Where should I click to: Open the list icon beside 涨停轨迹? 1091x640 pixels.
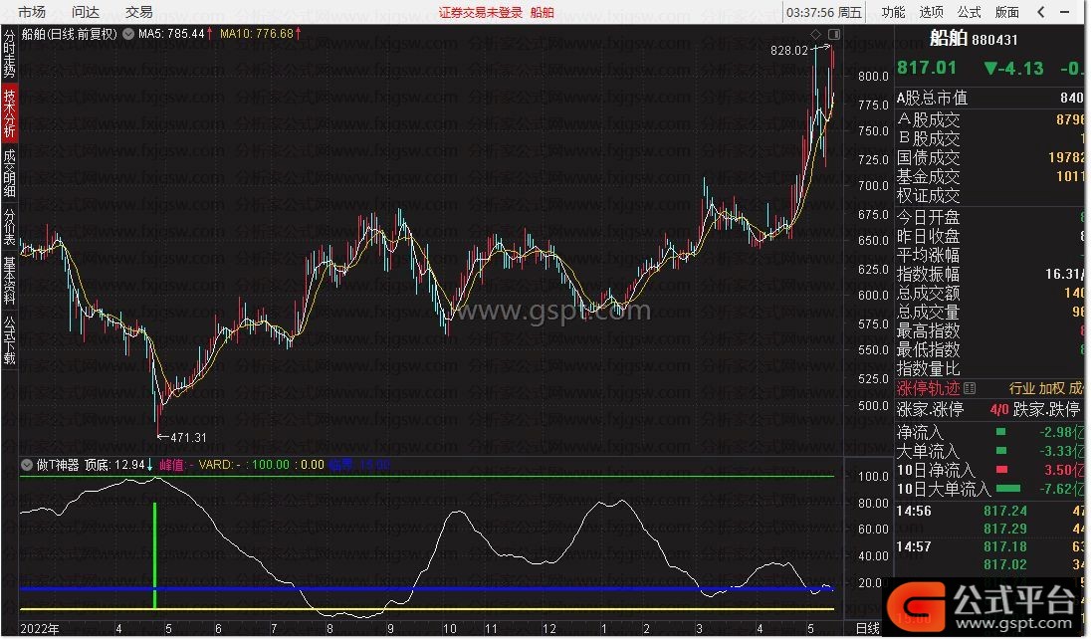point(970,388)
